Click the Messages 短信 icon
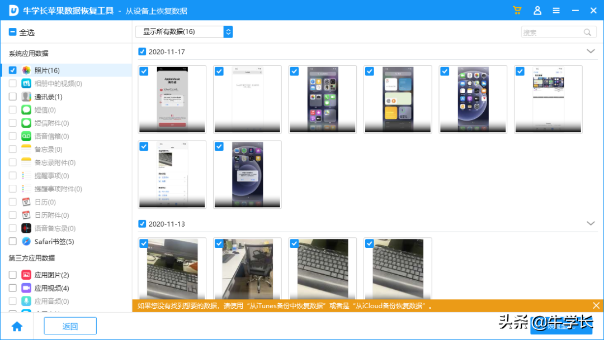The width and height of the screenshot is (604, 340). 26,109
